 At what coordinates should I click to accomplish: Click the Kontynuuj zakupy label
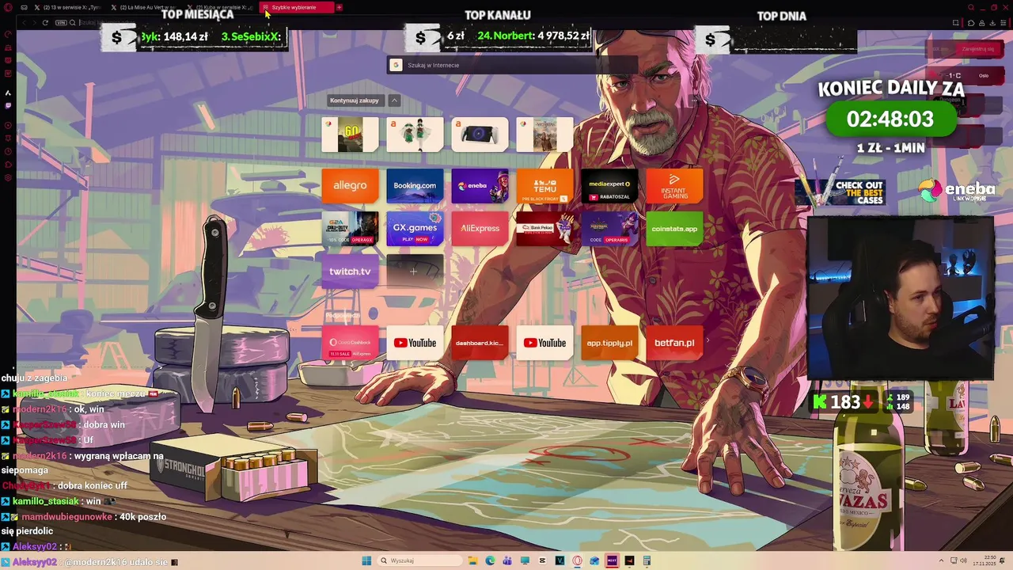355,101
